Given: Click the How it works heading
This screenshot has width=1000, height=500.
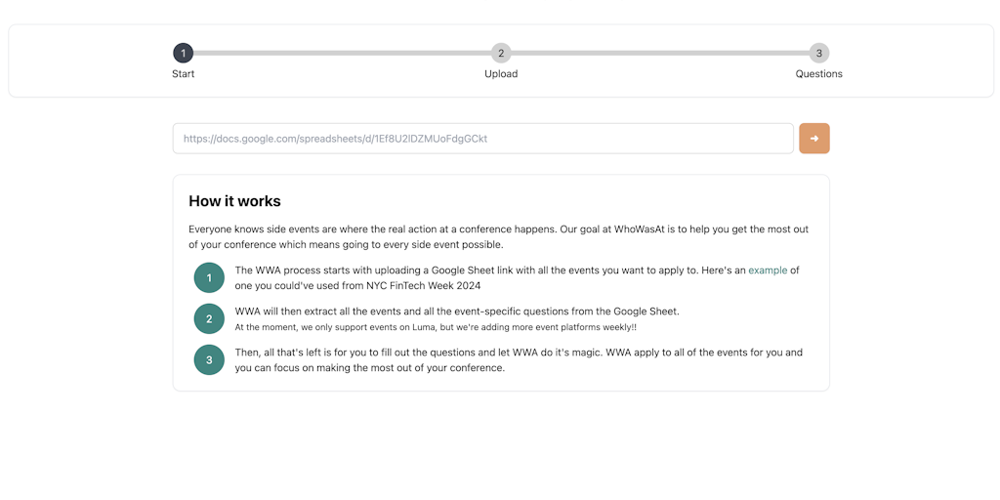Looking at the screenshot, I should [x=234, y=201].
